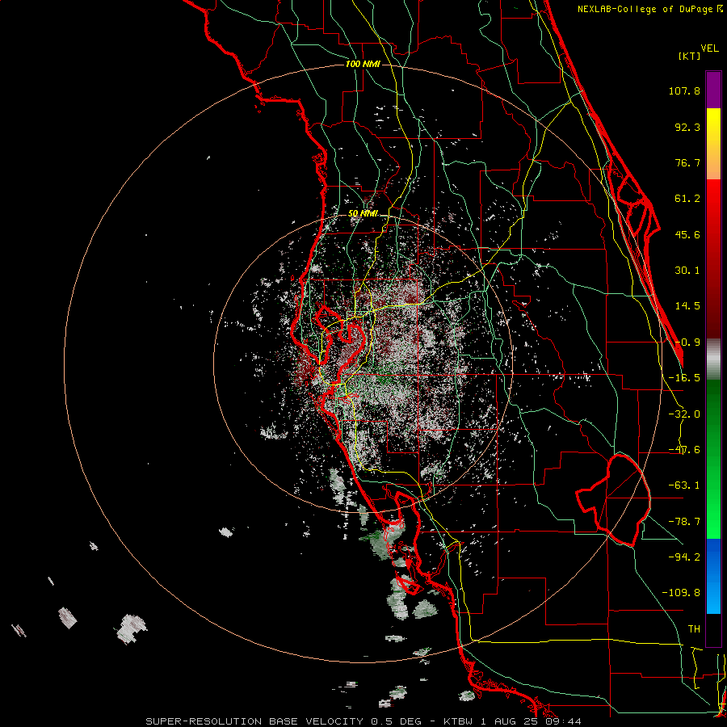The image size is (727, 727).
Task: Select the -63.1 legend value
Action: (684, 485)
